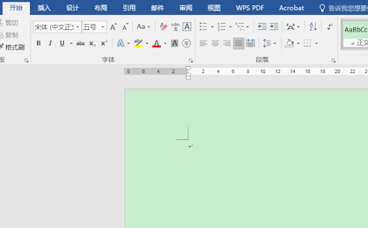This screenshot has width=368, height=228.
Task: Apply strikethrough formatting
Action: click(x=81, y=43)
